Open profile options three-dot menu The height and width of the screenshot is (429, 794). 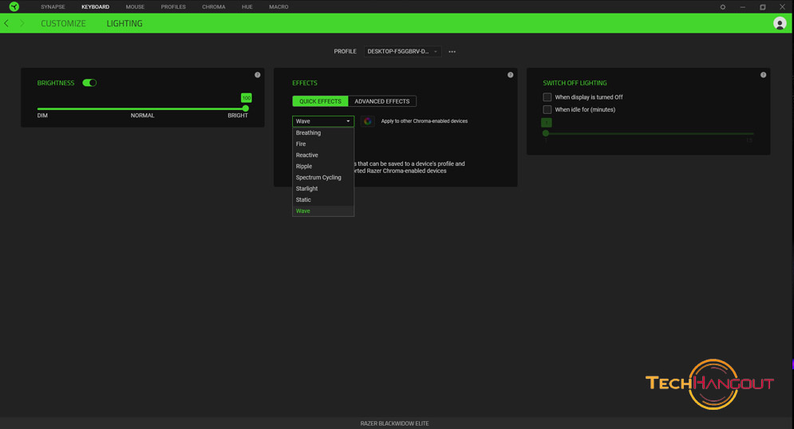pos(452,52)
